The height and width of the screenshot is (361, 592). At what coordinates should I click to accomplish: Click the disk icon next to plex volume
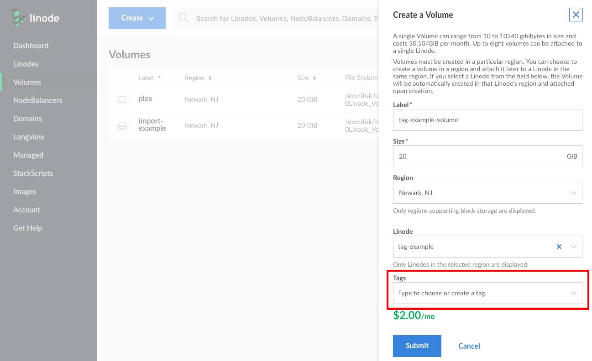coord(122,99)
